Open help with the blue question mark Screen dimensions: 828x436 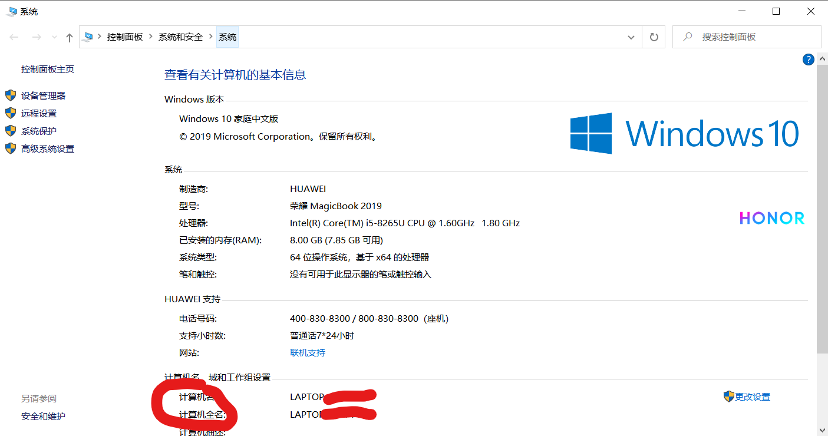(x=809, y=60)
